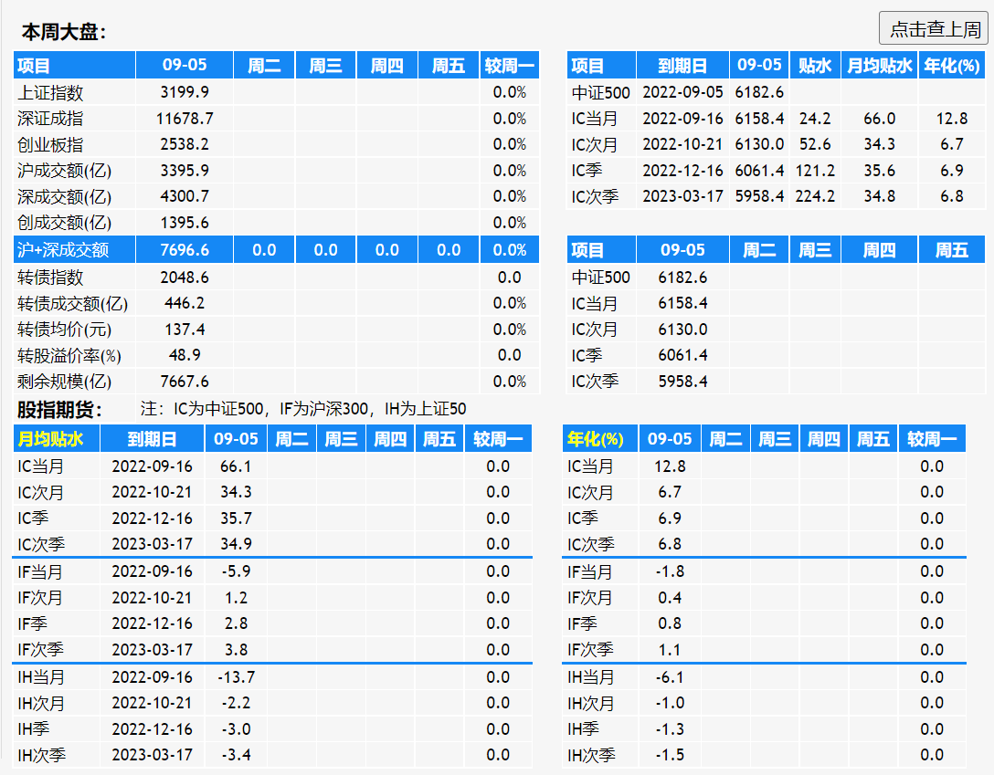This screenshot has height=775, width=994.
Task: Click the value -3.4 for IH次季
Action: [236, 755]
